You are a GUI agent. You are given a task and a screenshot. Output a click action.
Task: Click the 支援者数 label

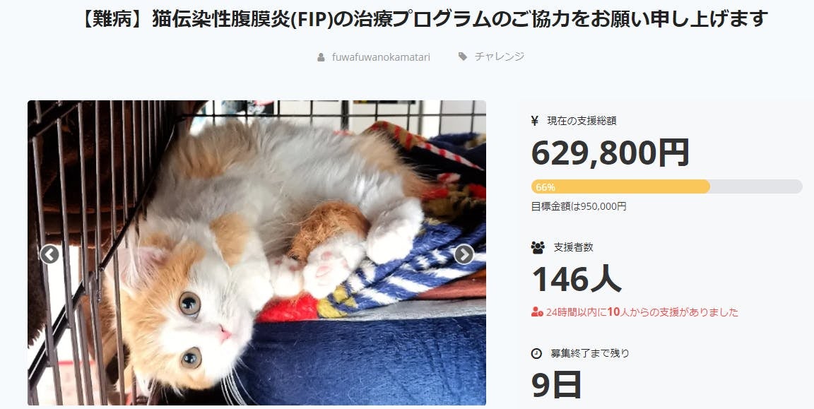tap(574, 247)
